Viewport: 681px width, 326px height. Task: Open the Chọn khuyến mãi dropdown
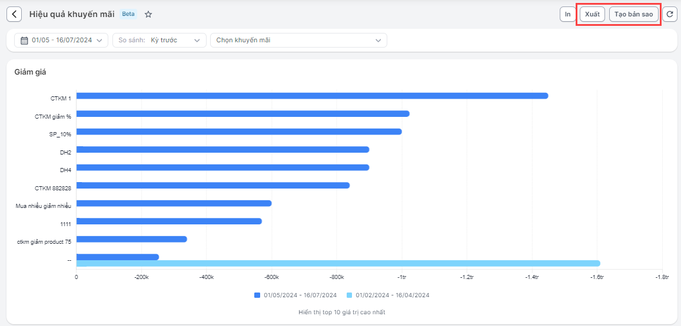click(298, 41)
